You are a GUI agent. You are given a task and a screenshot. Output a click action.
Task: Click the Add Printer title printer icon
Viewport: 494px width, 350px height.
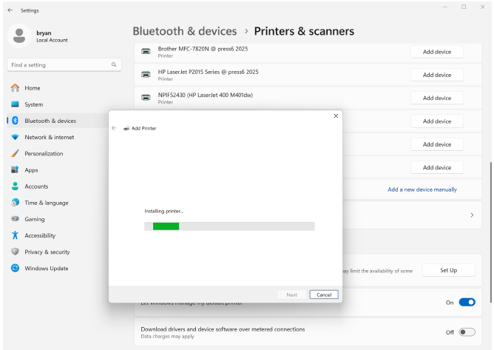126,128
